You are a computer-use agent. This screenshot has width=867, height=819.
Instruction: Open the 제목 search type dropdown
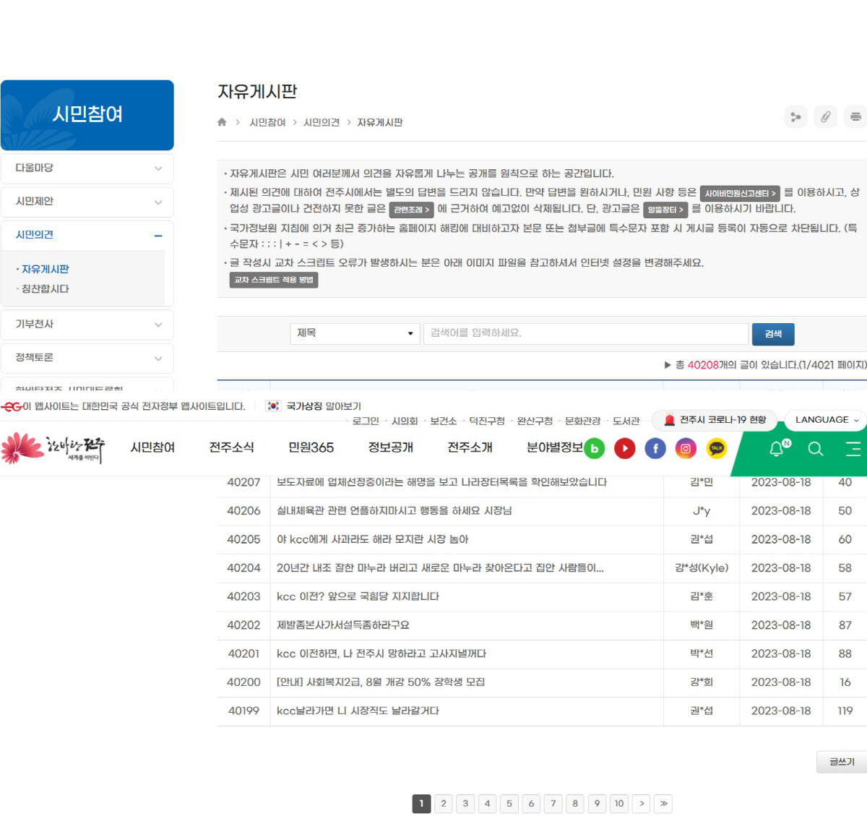point(355,333)
